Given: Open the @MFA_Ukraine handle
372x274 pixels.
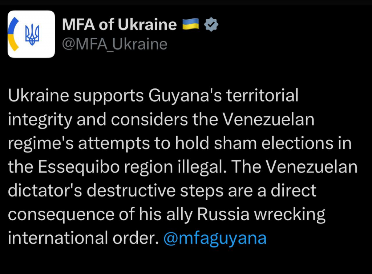Looking at the screenshot, I should (114, 44).
